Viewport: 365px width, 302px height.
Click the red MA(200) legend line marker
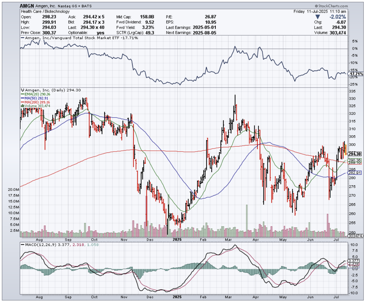22,102
